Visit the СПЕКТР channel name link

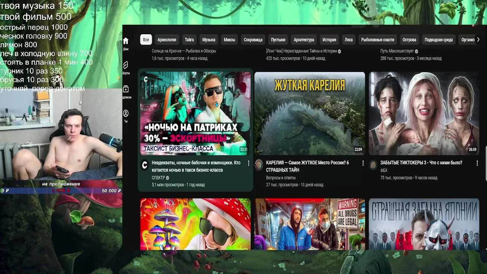(158, 178)
